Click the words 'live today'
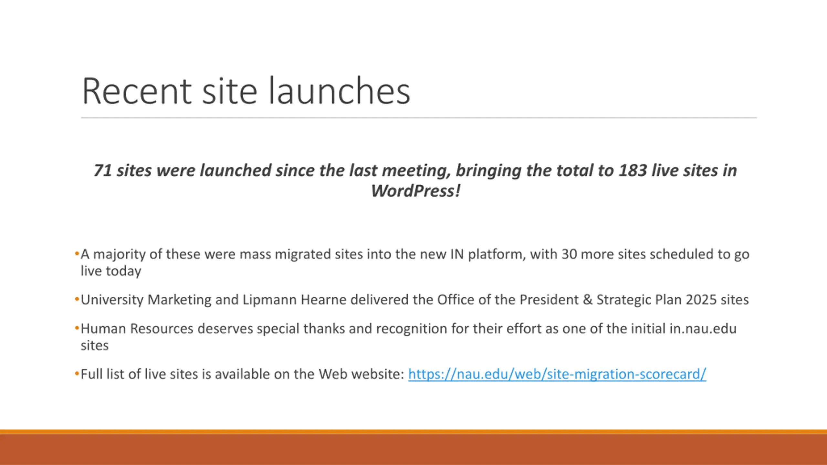 [x=111, y=271]
